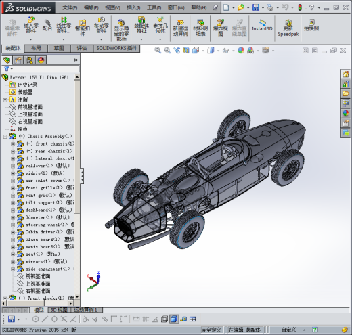
Task: Click the Bill of Materials (材料明细表) icon
Action: point(200,28)
